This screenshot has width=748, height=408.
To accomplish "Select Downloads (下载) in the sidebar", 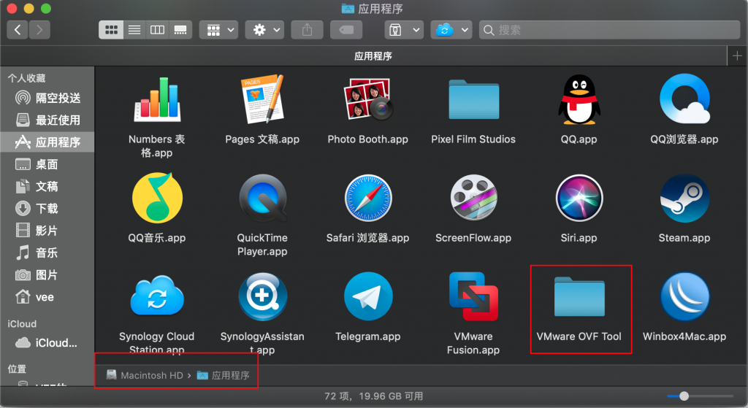I will pos(47,209).
